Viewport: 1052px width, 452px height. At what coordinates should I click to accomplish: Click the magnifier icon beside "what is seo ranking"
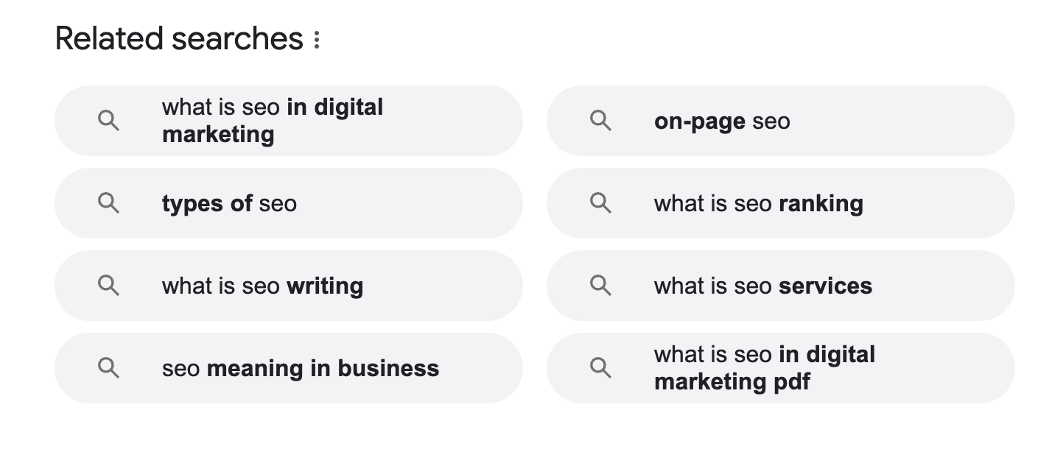coord(600,203)
